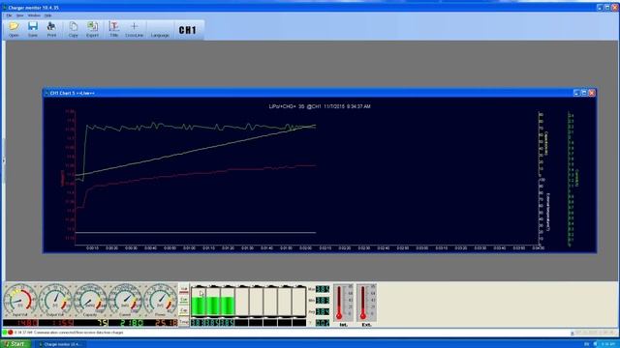
Task: Open the Help menu
Action: pos(47,15)
